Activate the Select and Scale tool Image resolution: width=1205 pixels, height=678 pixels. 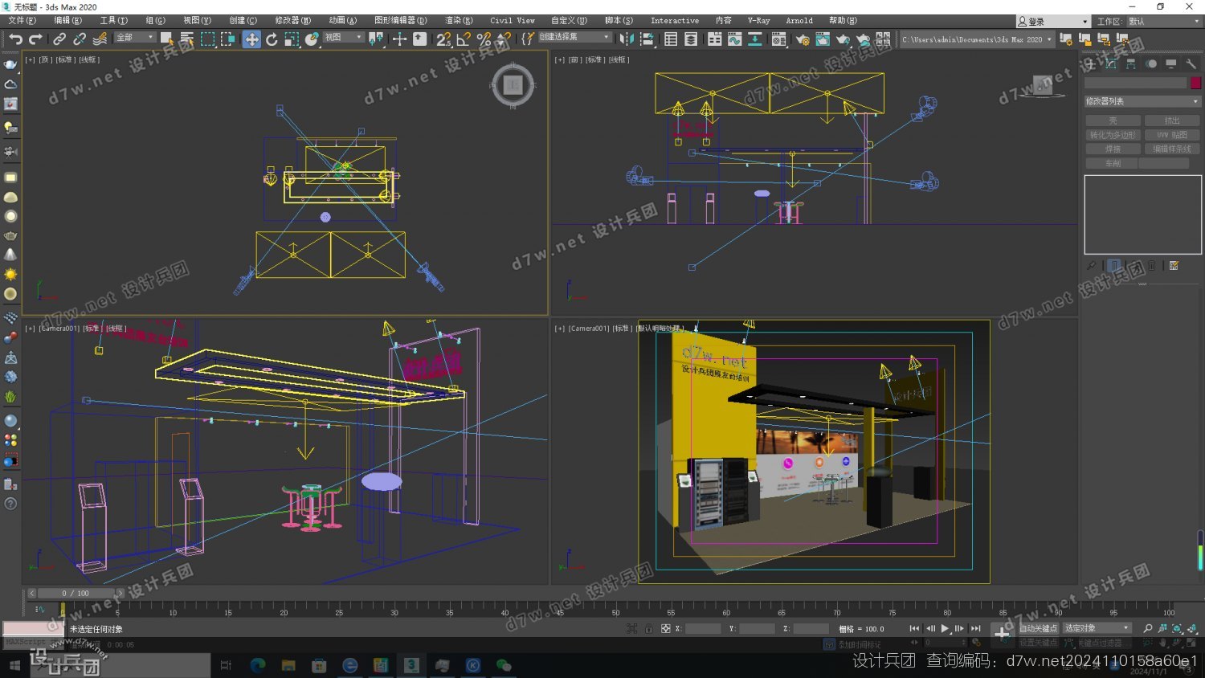pyautogui.click(x=292, y=39)
